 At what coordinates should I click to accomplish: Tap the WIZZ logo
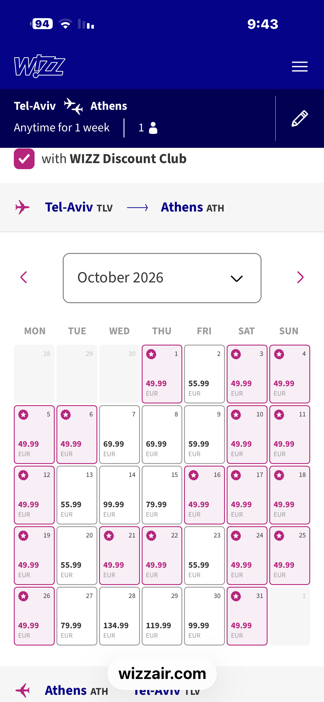[39, 66]
